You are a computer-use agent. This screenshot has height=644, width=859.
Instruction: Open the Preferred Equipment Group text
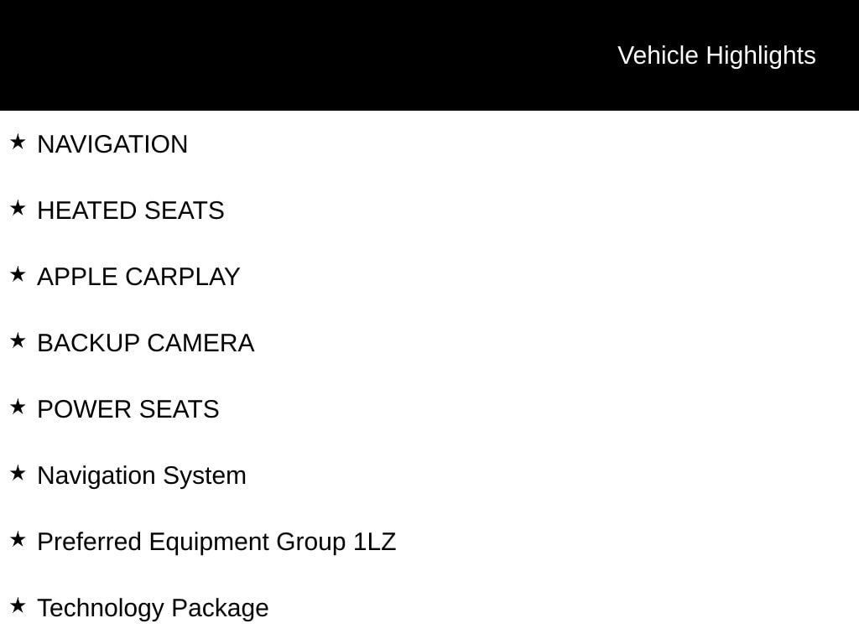click(x=193, y=542)
